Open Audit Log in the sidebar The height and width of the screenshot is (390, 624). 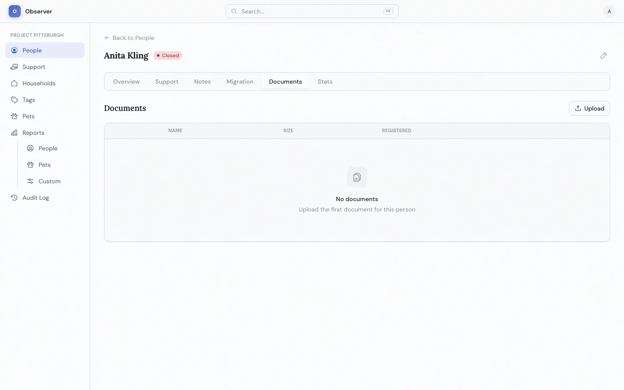[x=45, y=198]
